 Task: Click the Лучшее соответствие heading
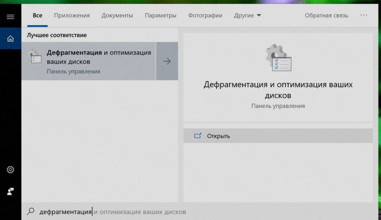click(57, 35)
